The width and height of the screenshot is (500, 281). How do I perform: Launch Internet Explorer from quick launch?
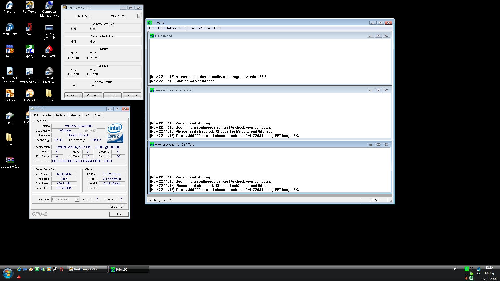coord(19,270)
